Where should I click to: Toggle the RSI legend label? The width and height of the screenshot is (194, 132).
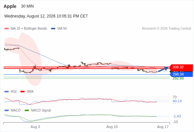[13, 91]
